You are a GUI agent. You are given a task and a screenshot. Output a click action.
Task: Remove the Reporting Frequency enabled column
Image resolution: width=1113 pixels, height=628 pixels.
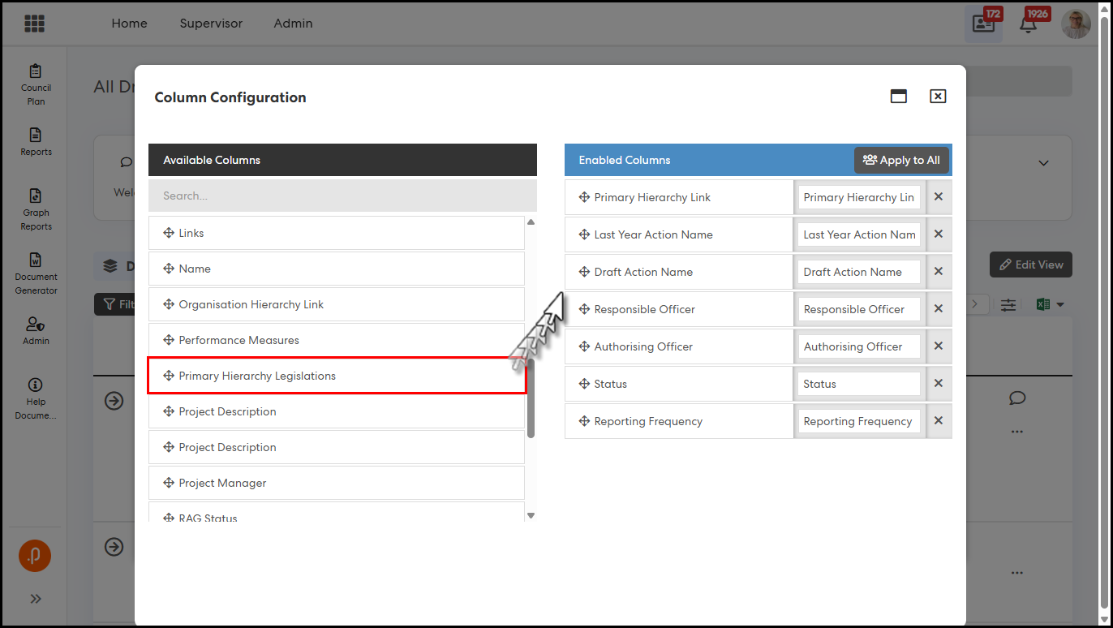click(938, 421)
